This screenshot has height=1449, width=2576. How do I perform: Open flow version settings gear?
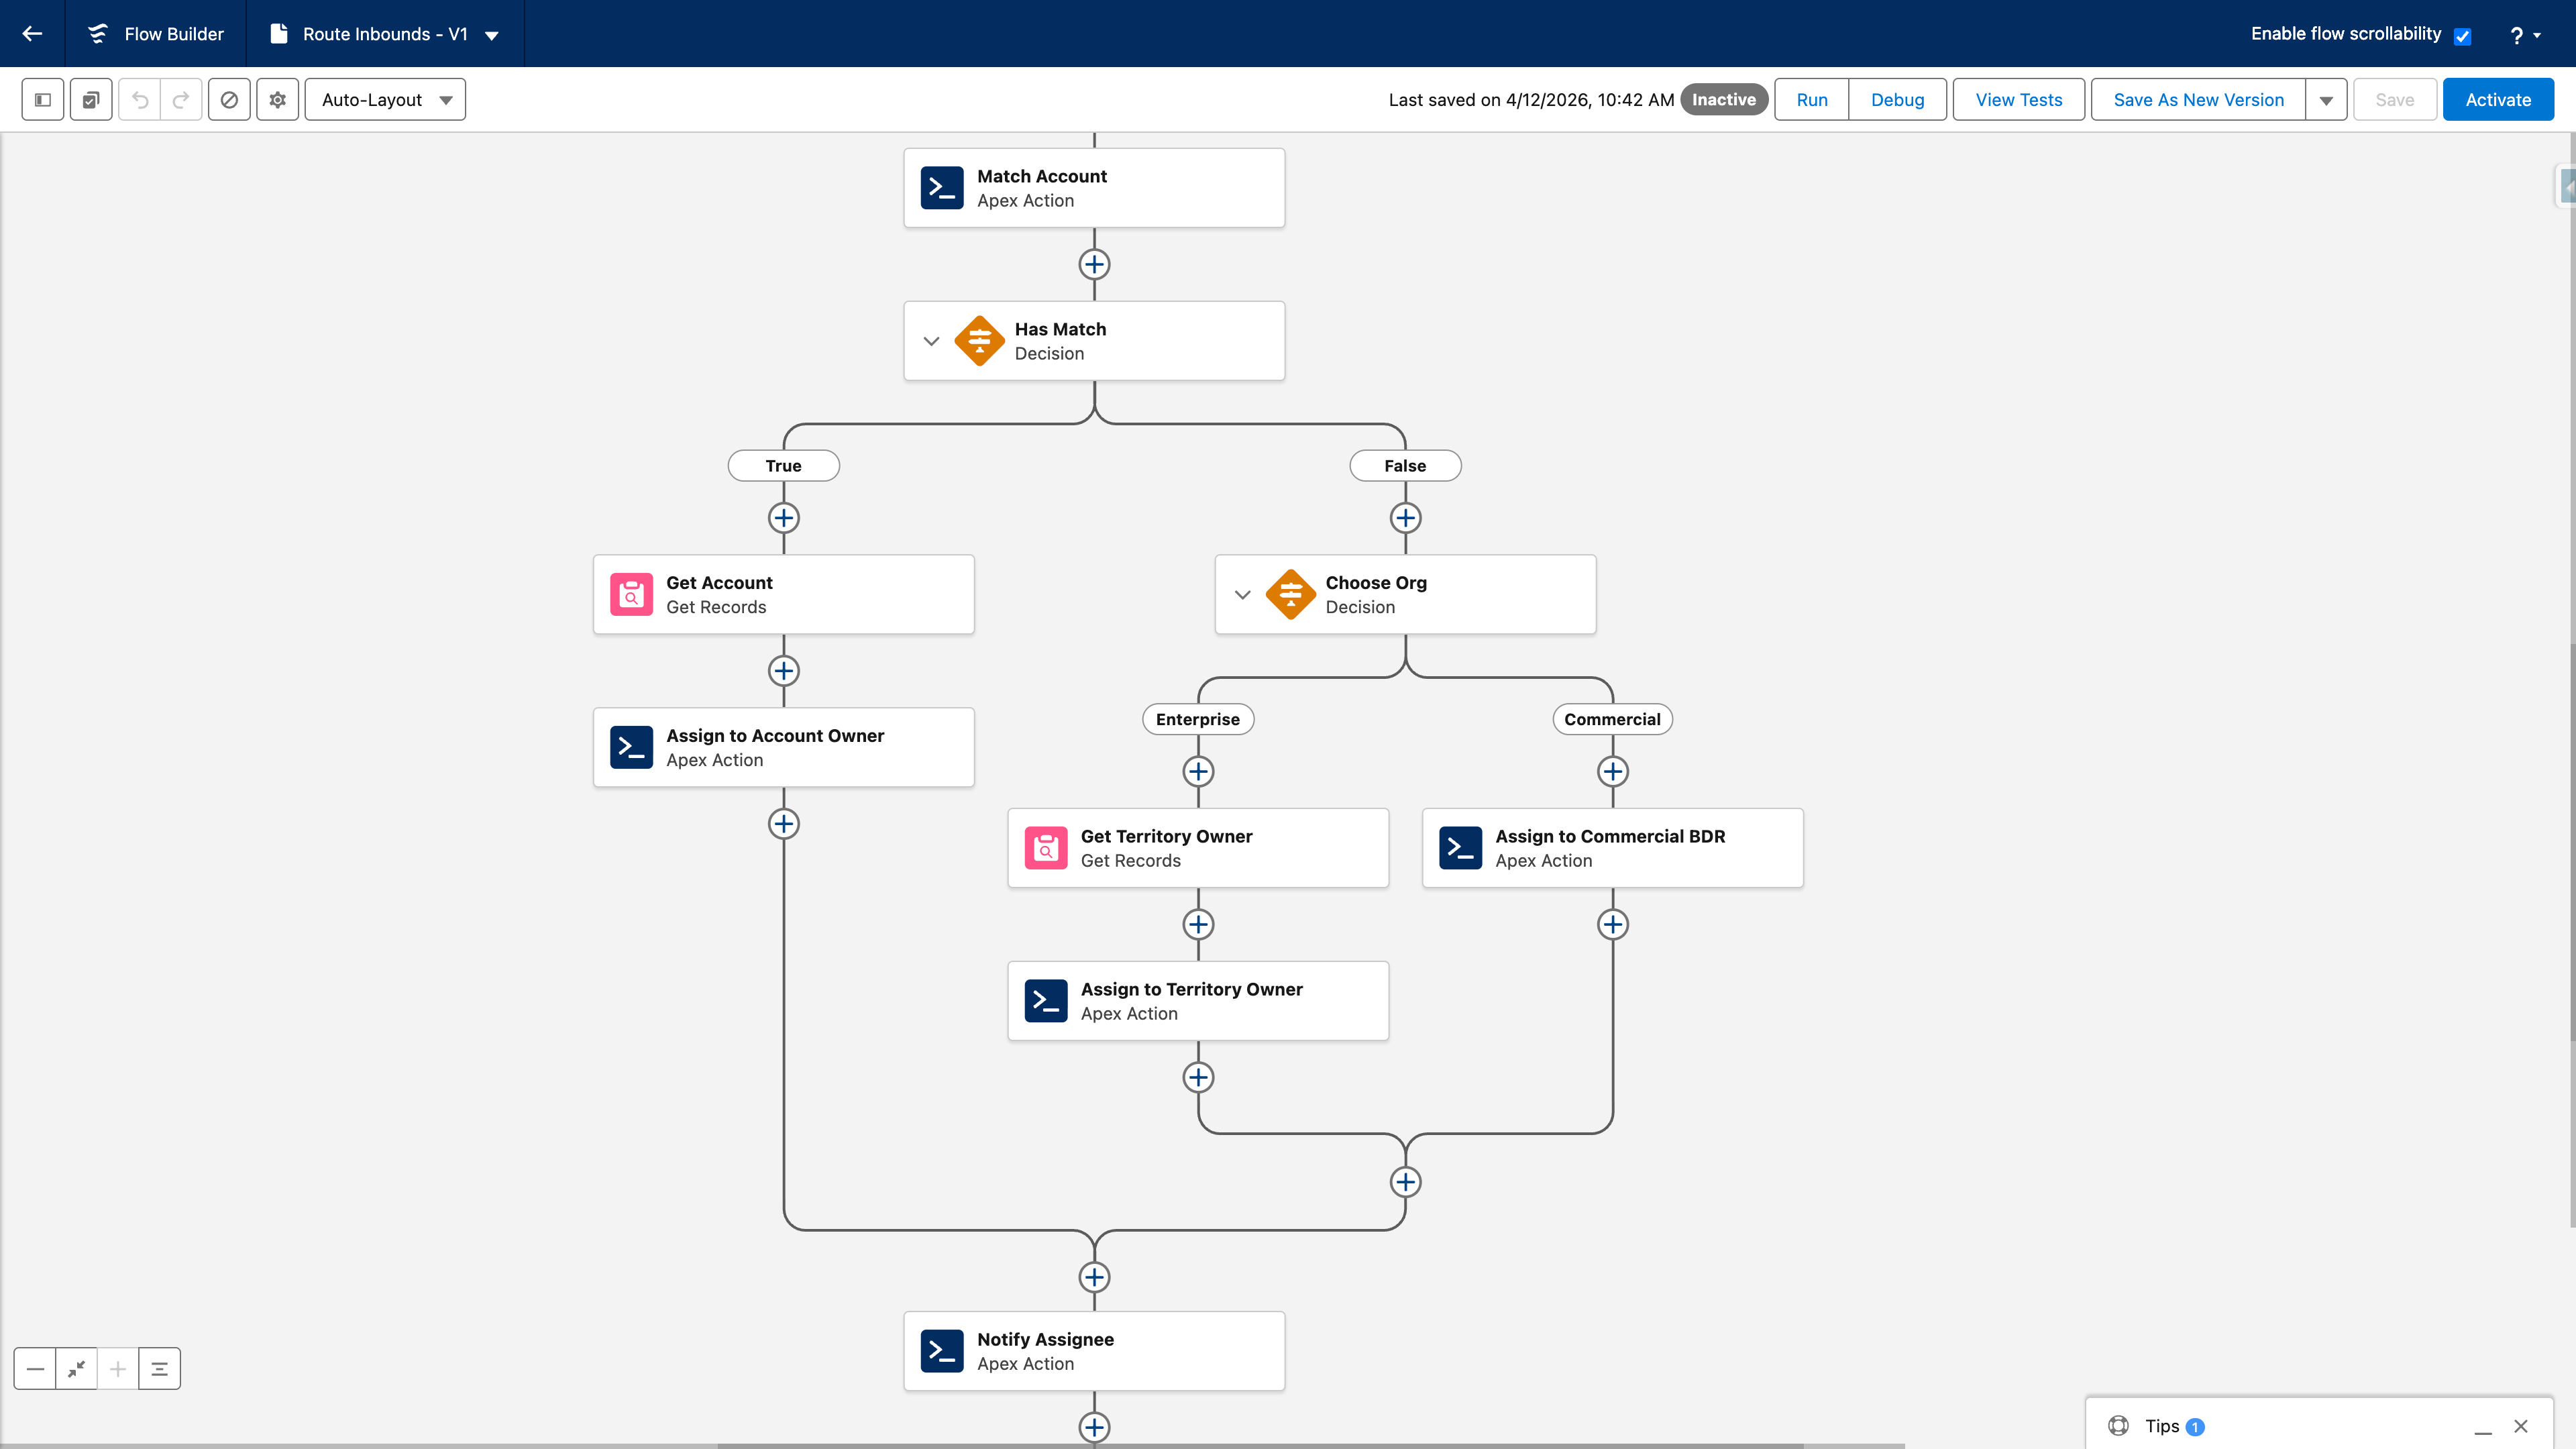click(277, 99)
